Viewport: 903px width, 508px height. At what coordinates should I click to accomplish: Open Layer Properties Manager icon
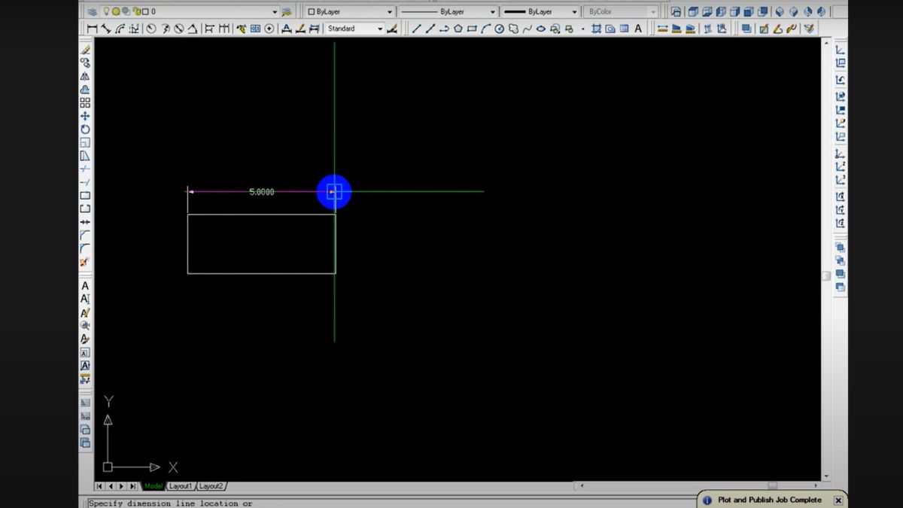click(92, 12)
